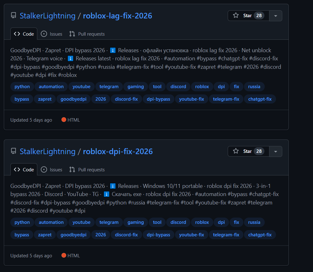Viewport: 313px width, 272px height.
Task: Click the telegram-fix topic tag in roblox-dpi-fix-2026
Action: [226, 234]
